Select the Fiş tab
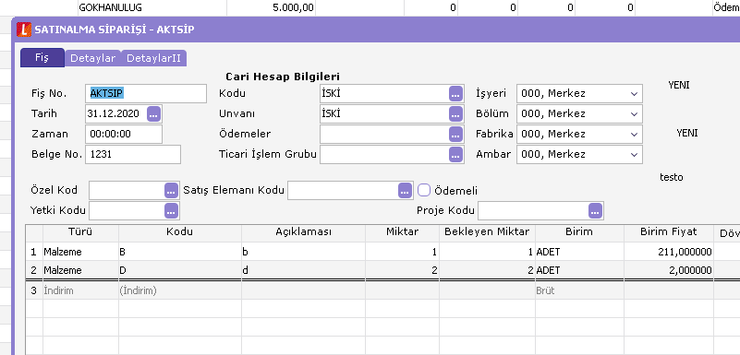 tap(42, 58)
